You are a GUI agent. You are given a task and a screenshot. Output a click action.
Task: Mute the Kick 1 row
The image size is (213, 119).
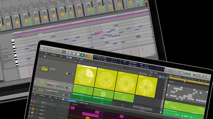click(38, 102)
